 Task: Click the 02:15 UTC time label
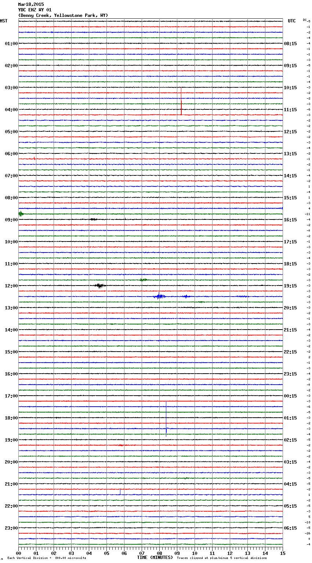[x=290, y=440]
